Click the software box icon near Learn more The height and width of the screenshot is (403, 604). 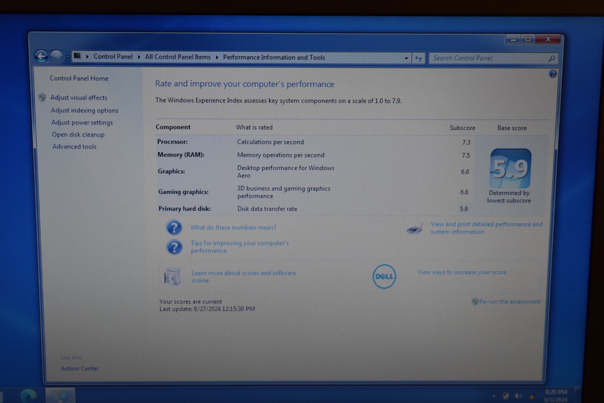point(173,276)
